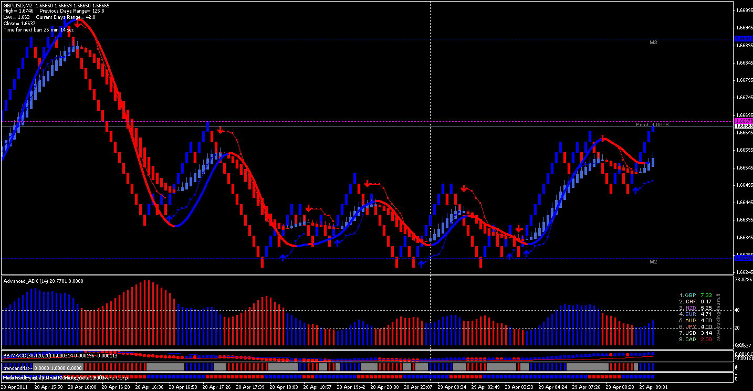The width and height of the screenshot is (753, 391).
Task: Click the 28 Apr 16:08 time axis label
Action: coord(83,387)
